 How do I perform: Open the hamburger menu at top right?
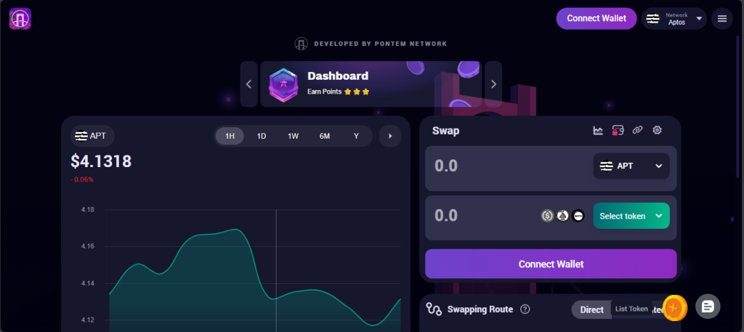721,19
